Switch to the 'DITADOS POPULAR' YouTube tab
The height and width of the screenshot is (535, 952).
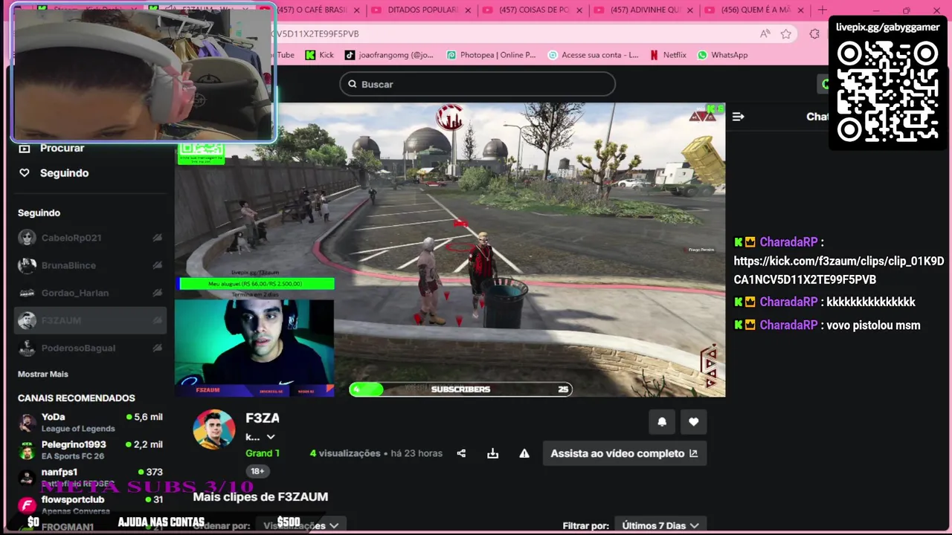(422, 10)
